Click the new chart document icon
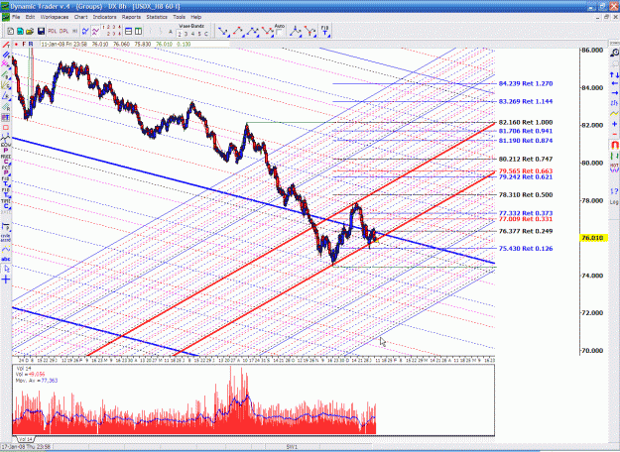 click(11, 31)
